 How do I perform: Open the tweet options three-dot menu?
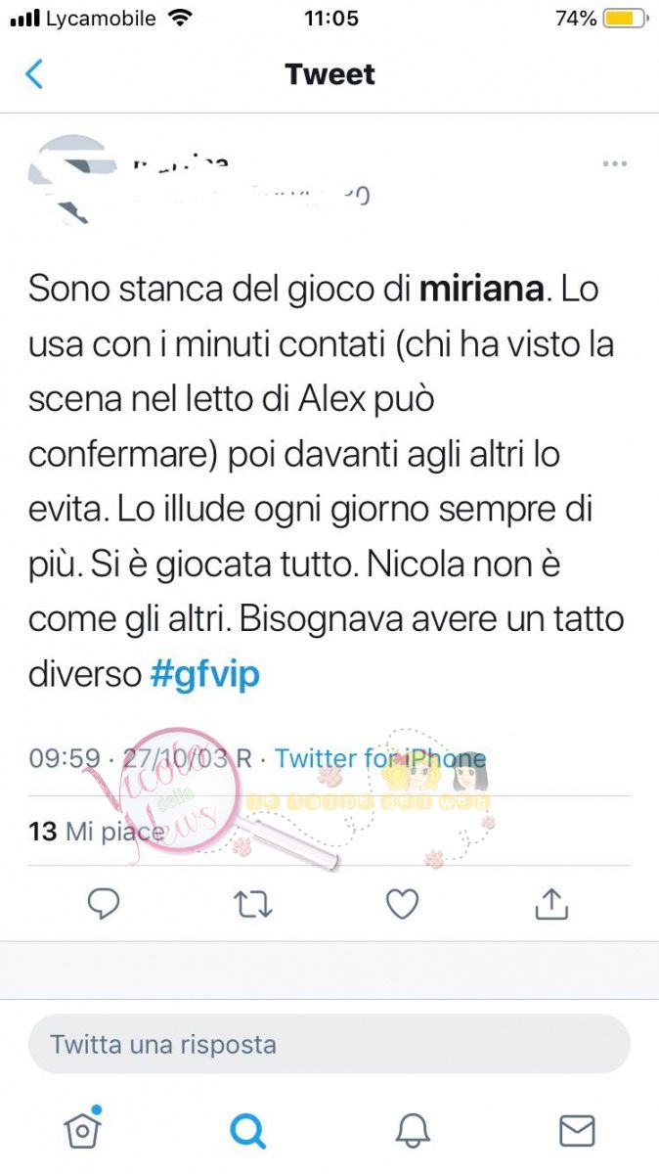click(x=614, y=163)
